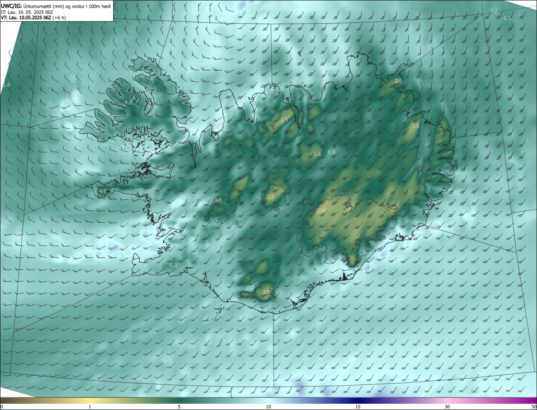Click the '30' tick label on the colorbar
Image resolution: width=537 pixels, height=410 pixels.
447,407
